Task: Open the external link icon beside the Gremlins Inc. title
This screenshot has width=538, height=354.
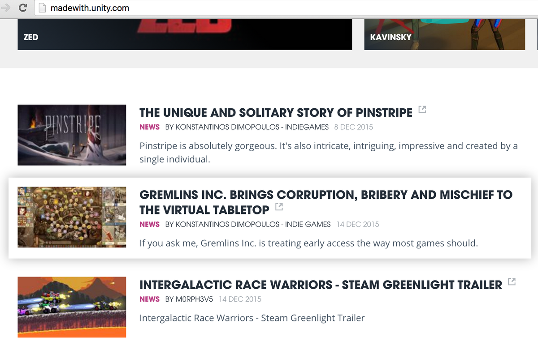Action: coord(279,207)
